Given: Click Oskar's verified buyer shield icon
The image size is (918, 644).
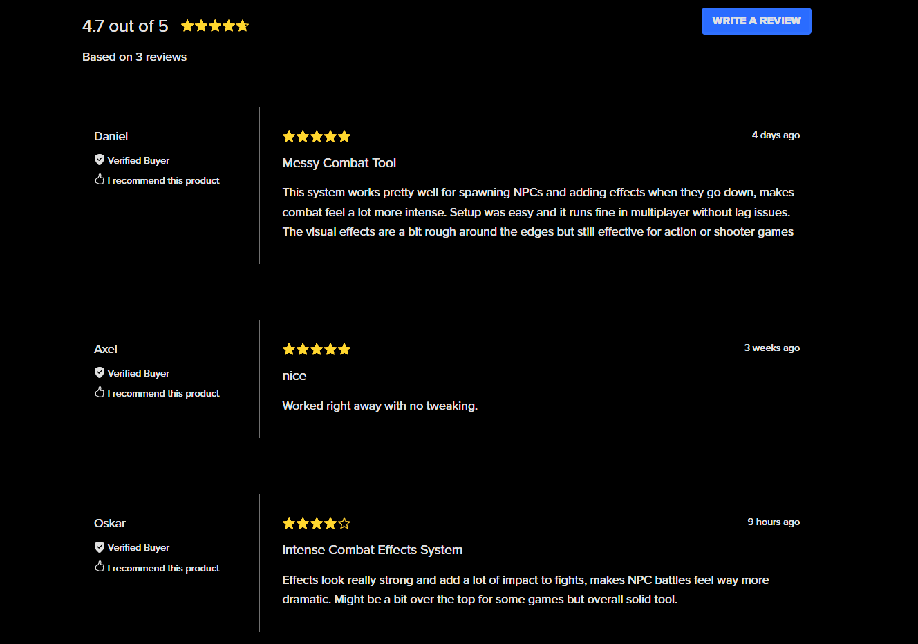Looking at the screenshot, I should pyautogui.click(x=100, y=547).
